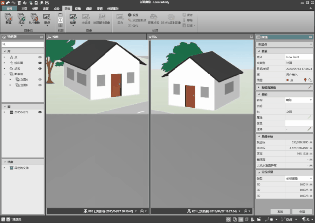315x223 pixels.
Task: Open the 类型 coordinate quality dropdown
Action: click(x=311, y=178)
